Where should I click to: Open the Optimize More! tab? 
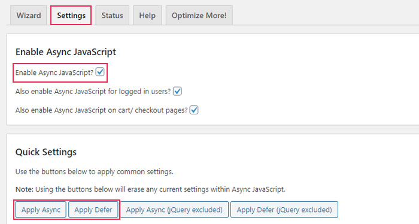coord(199,16)
